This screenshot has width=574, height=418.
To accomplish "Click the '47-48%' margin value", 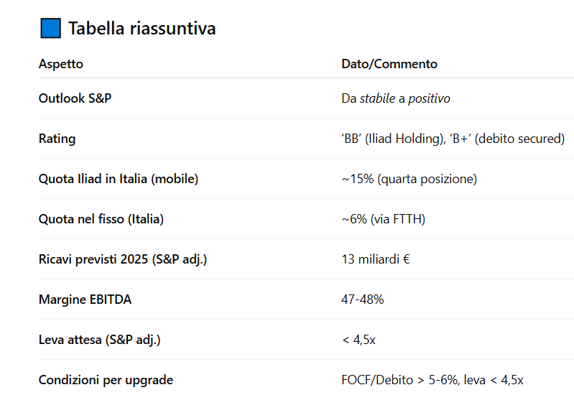I will click(362, 299).
